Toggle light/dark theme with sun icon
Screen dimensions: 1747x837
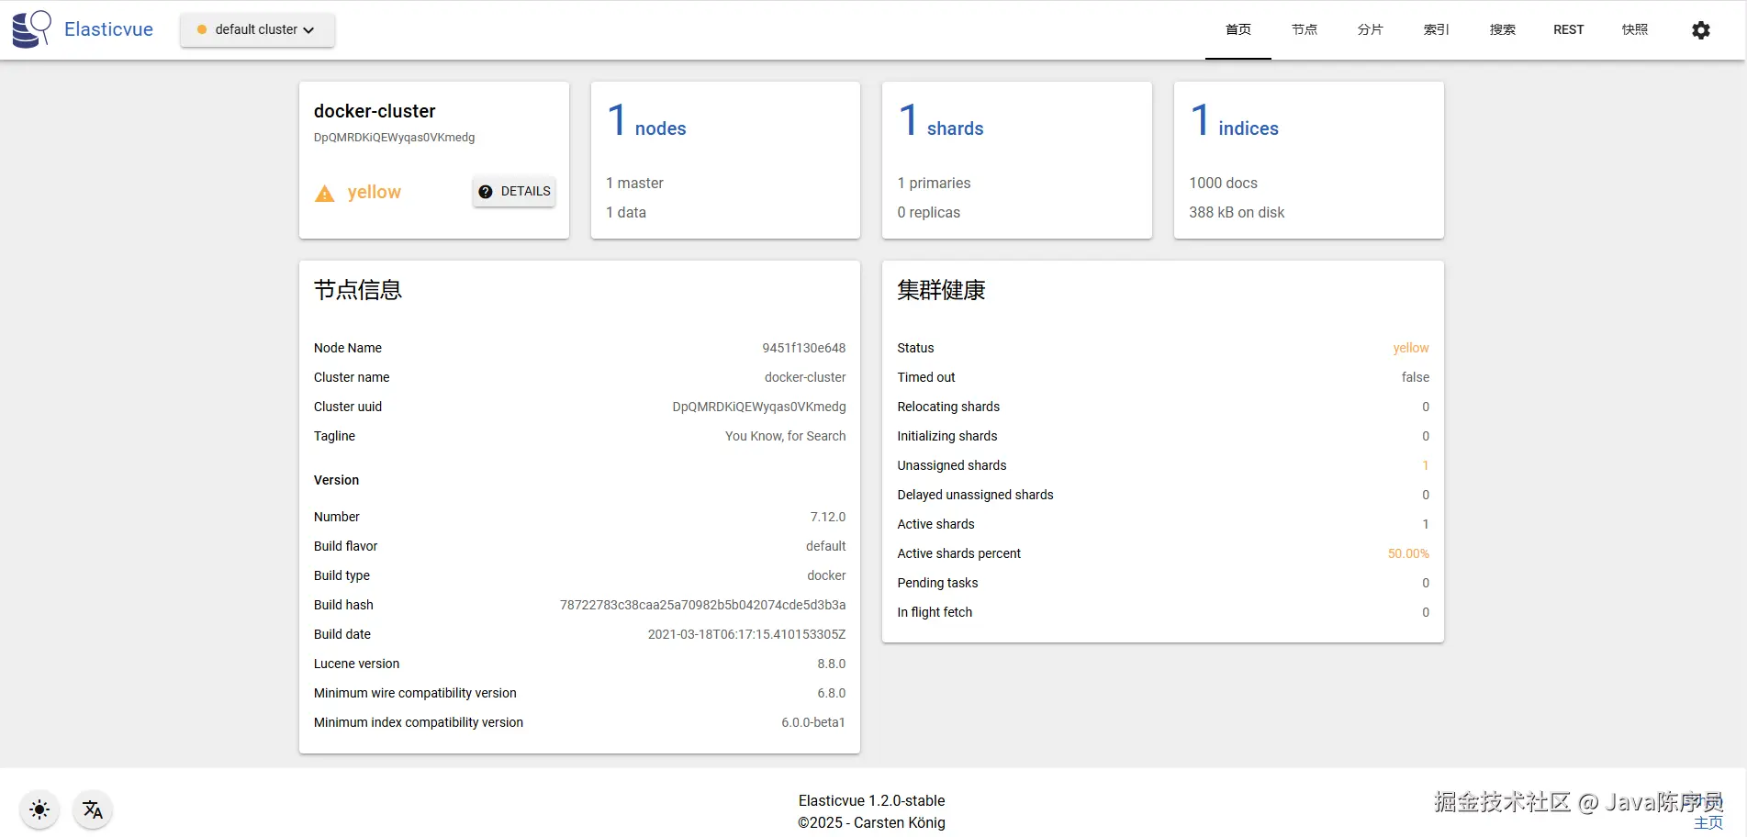[x=39, y=809]
